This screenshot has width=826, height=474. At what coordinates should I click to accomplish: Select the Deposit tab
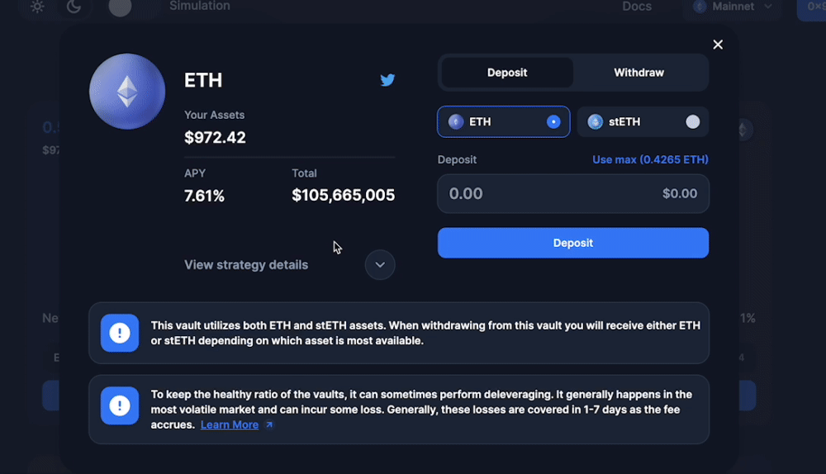(x=507, y=73)
